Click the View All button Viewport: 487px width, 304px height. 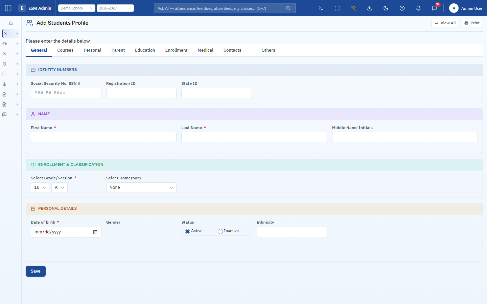445,23
